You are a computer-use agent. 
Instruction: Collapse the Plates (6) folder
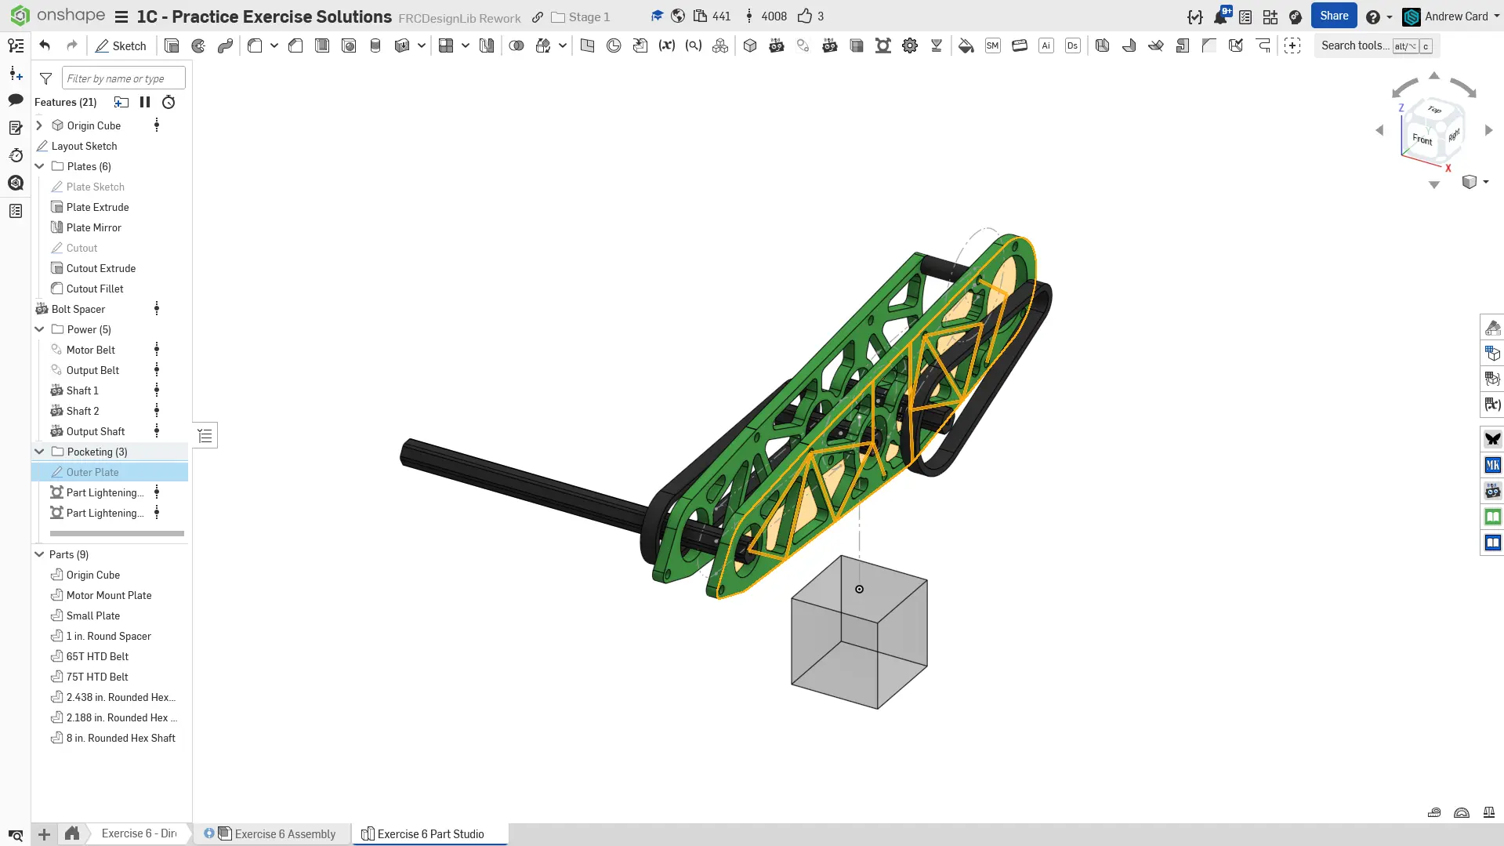39,166
